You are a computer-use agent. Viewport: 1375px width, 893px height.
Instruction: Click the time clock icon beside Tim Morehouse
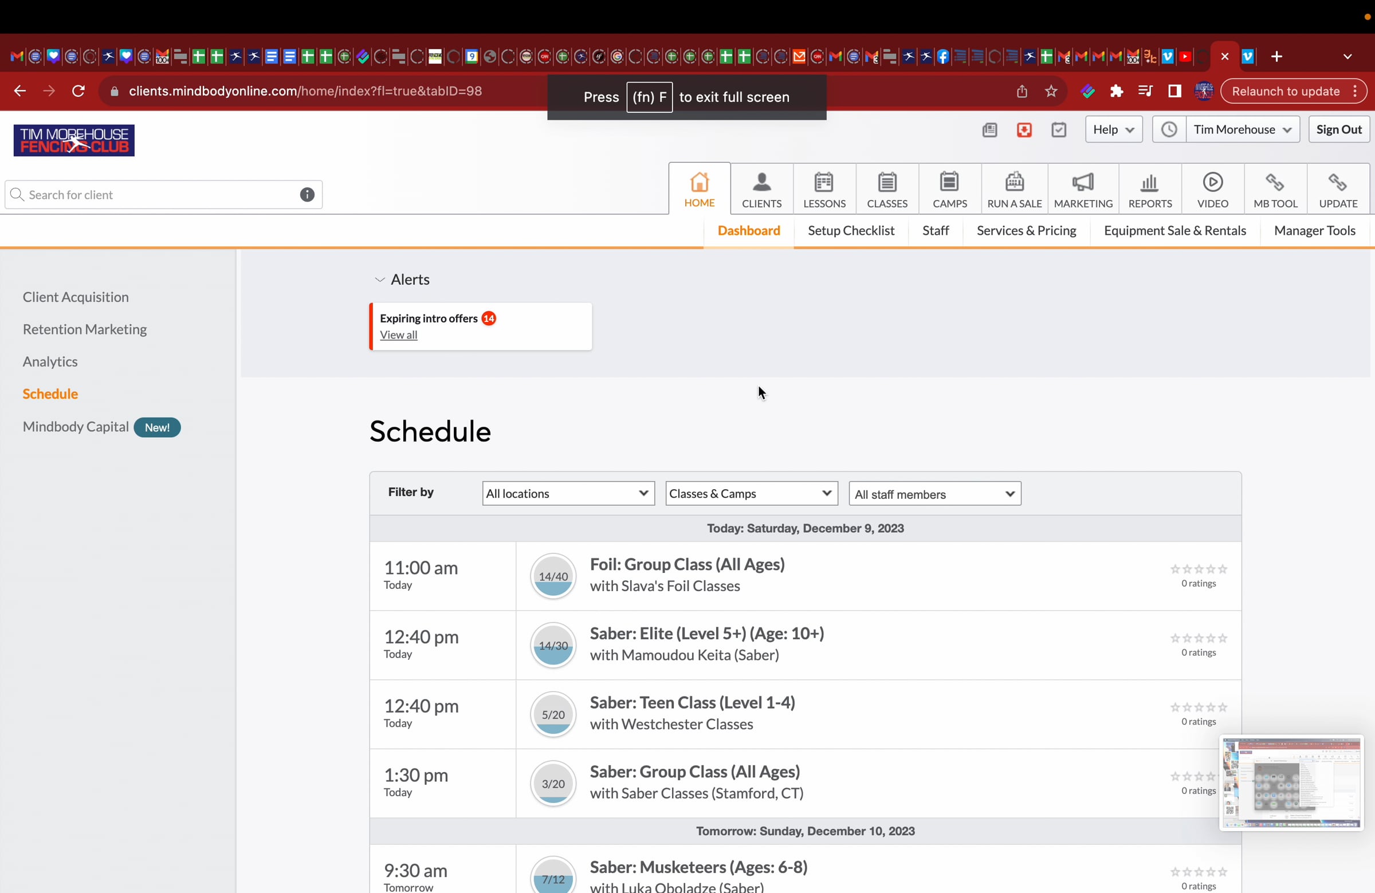coord(1169,129)
